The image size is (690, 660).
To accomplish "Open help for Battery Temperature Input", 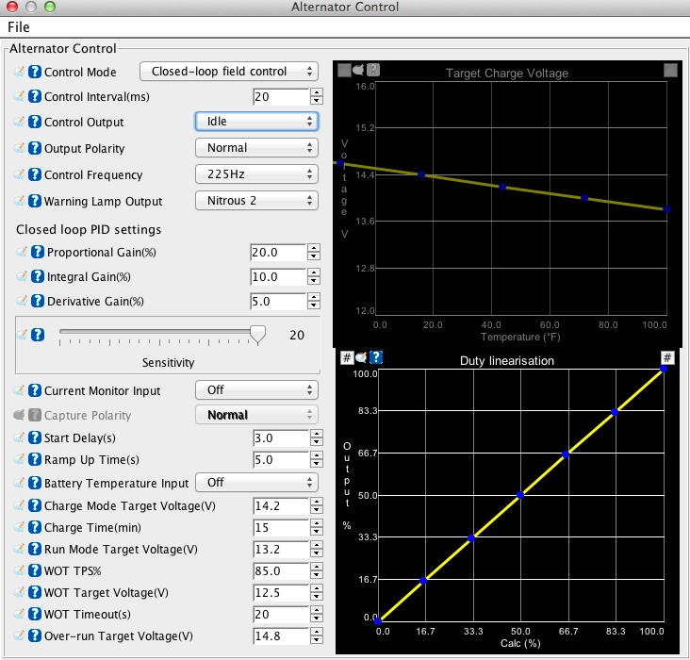I will point(35,483).
